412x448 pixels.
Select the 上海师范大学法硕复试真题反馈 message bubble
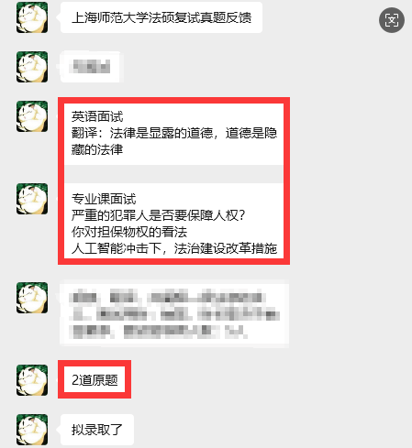(161, 17)
